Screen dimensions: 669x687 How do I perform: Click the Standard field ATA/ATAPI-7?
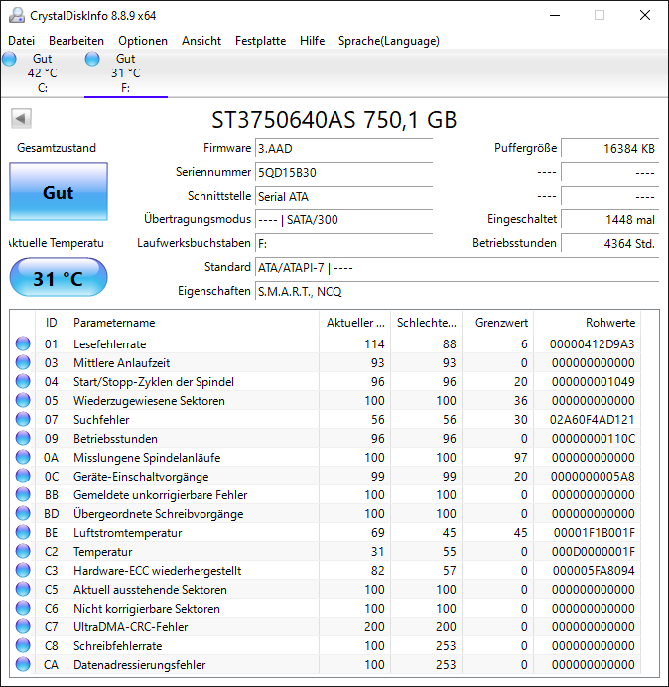pos(457,267)
